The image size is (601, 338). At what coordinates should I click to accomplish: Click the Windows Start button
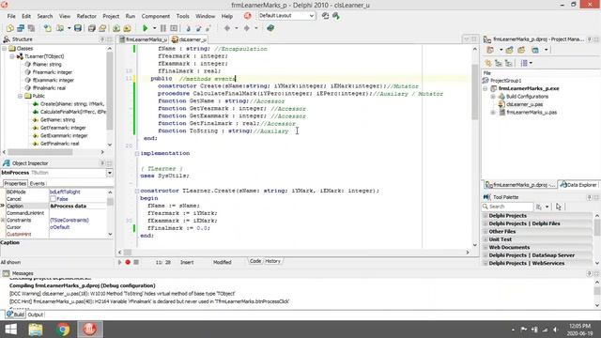10,330
